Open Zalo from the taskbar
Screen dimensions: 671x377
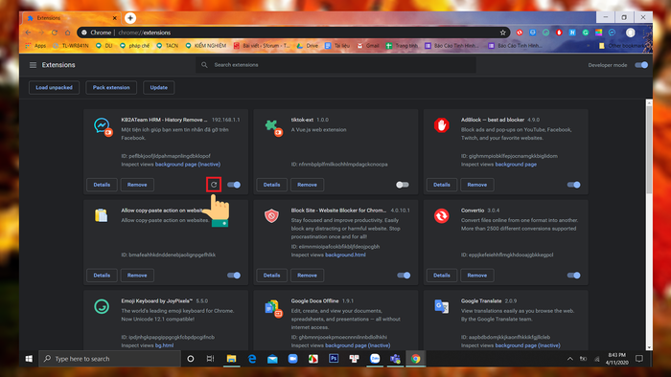click(x=375, y=359)
